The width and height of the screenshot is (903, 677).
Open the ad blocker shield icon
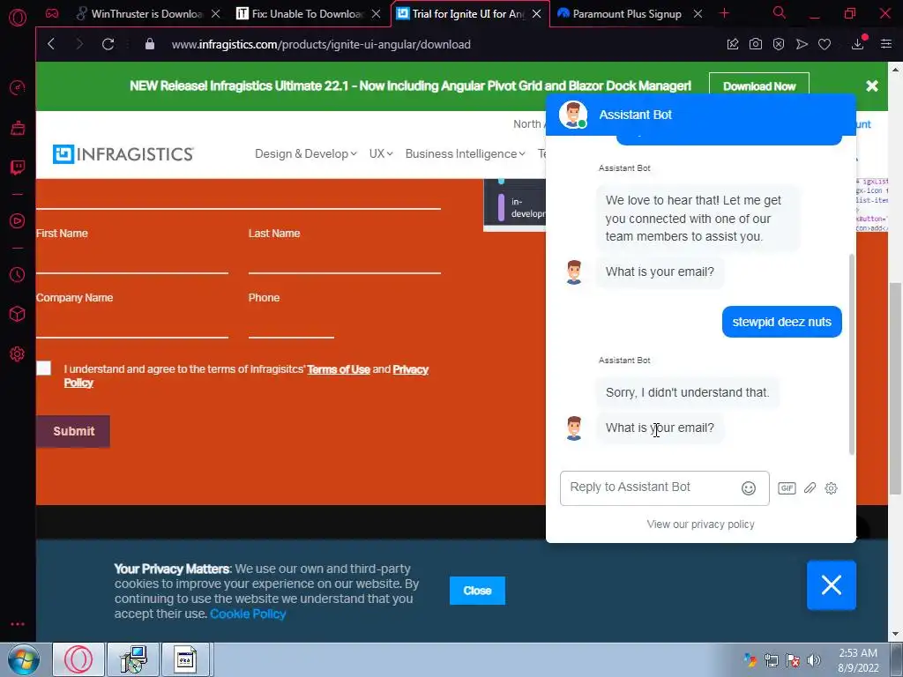[779, 44]
